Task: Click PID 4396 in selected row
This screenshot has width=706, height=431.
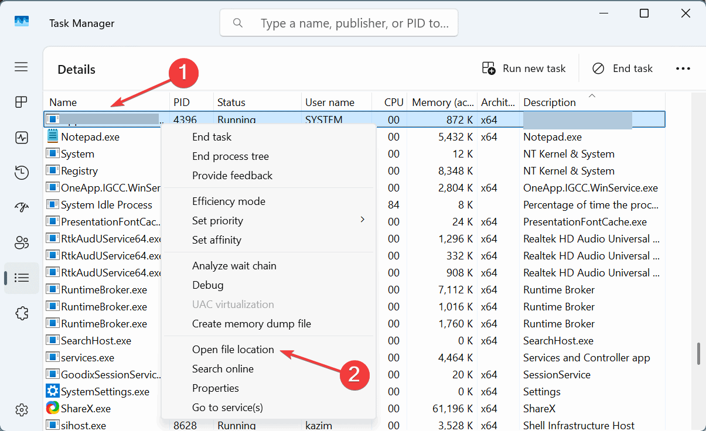Action: [x=185, y=119]
